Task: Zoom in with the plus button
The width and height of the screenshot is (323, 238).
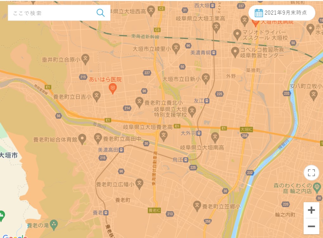Action: [x=311, y=210]
